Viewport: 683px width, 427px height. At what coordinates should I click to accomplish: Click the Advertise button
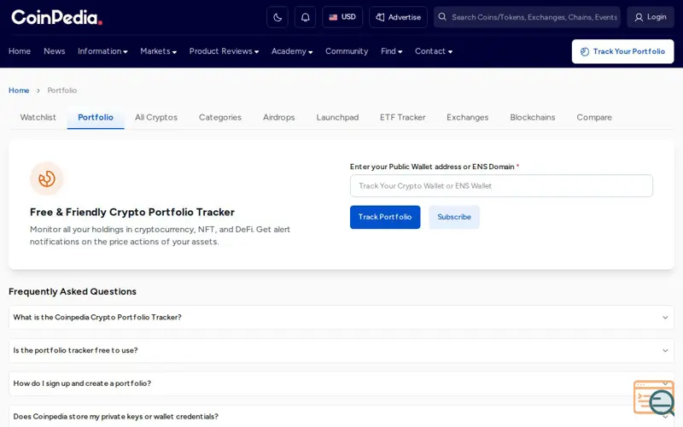(398, 17)
